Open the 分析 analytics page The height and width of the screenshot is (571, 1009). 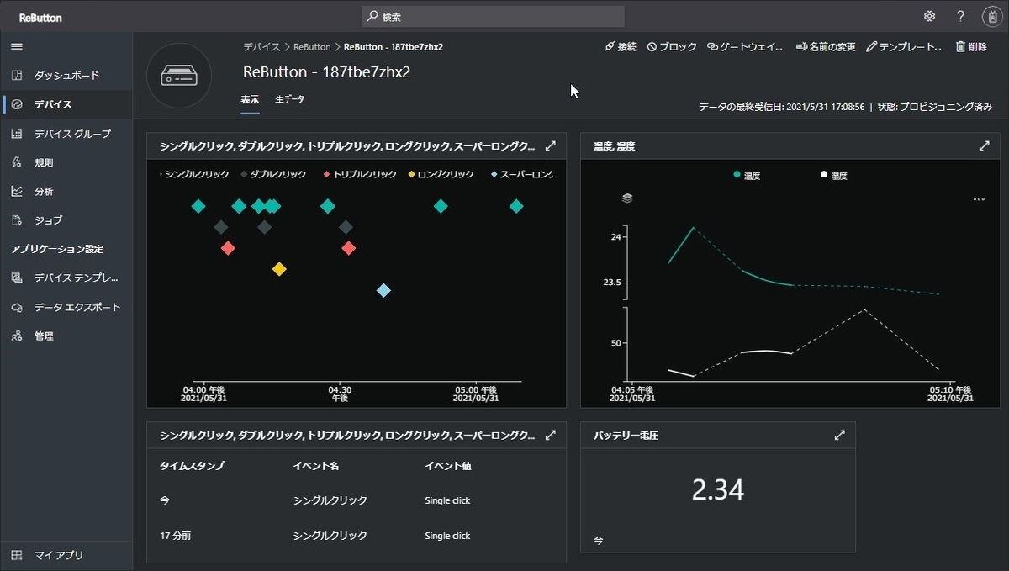point(66,191)
